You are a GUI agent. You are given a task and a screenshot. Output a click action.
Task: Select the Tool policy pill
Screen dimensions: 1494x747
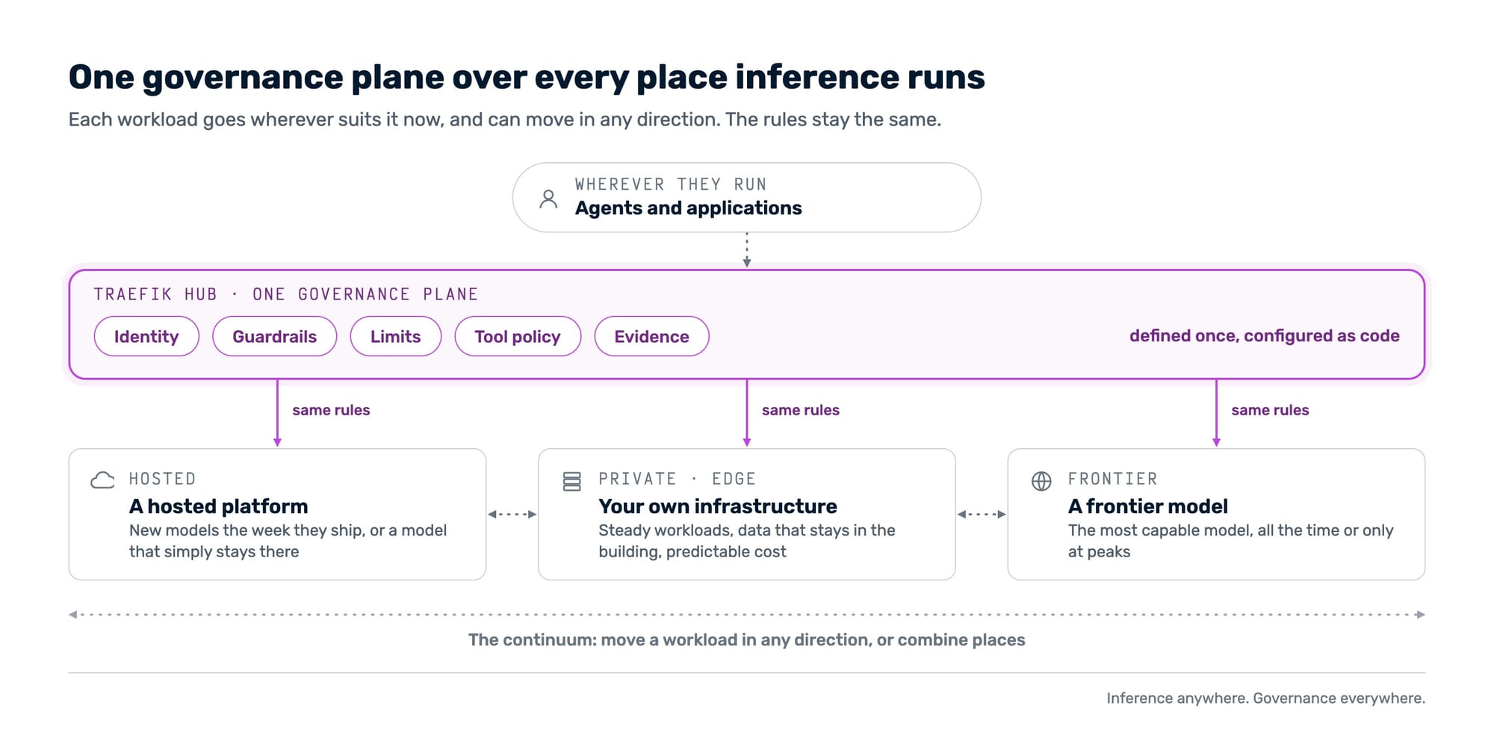coord(518,336)
